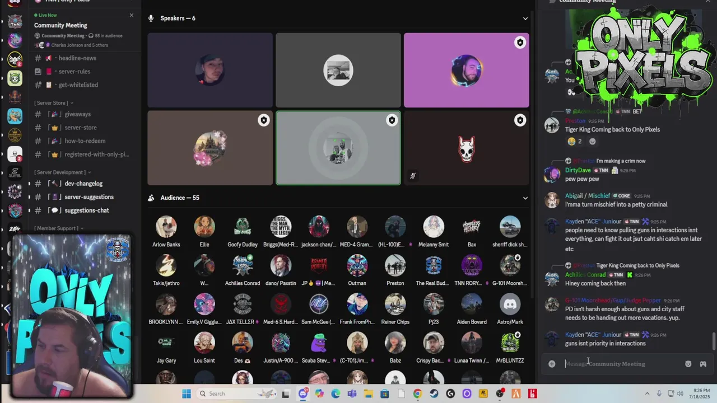Click Ellie's audience avatar

pyautogui.click(x=204, y=227)
